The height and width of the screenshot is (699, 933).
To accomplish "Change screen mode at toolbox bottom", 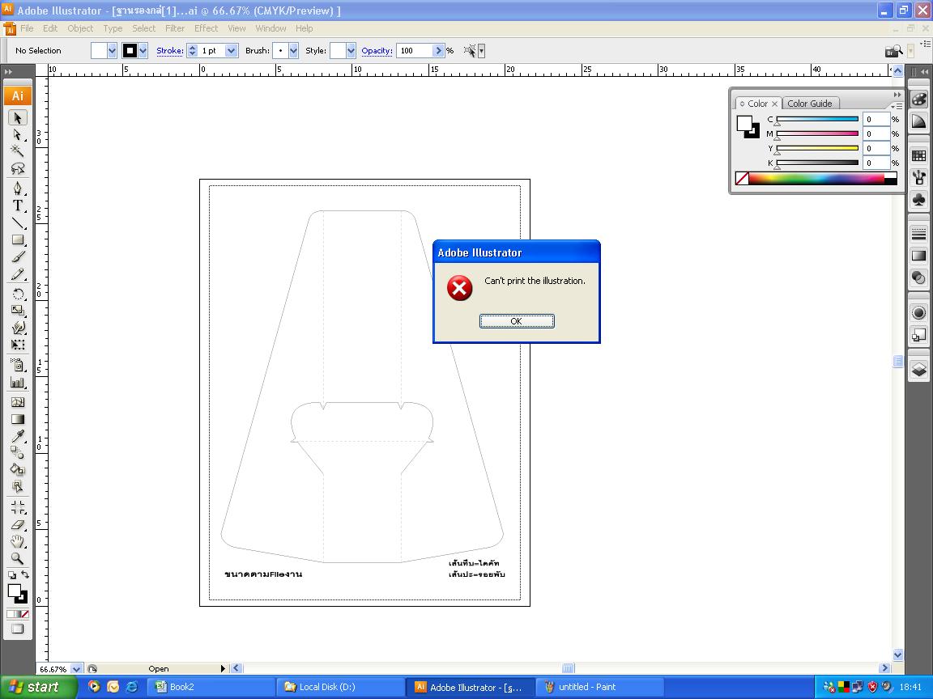I will 17,629.
